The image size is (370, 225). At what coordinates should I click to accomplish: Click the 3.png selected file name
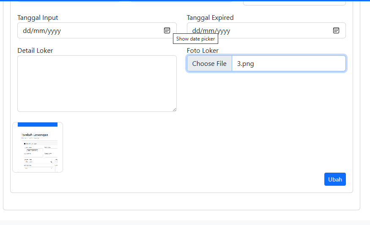pyautogui.click(x=246, y=64)
